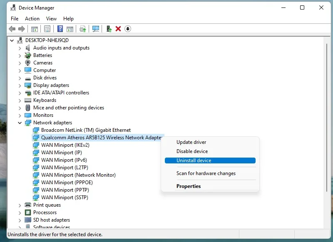Click the Scan for hardware changes monitor icon
The height and width of the screenshot is (242, 333).
click(96, 29)
